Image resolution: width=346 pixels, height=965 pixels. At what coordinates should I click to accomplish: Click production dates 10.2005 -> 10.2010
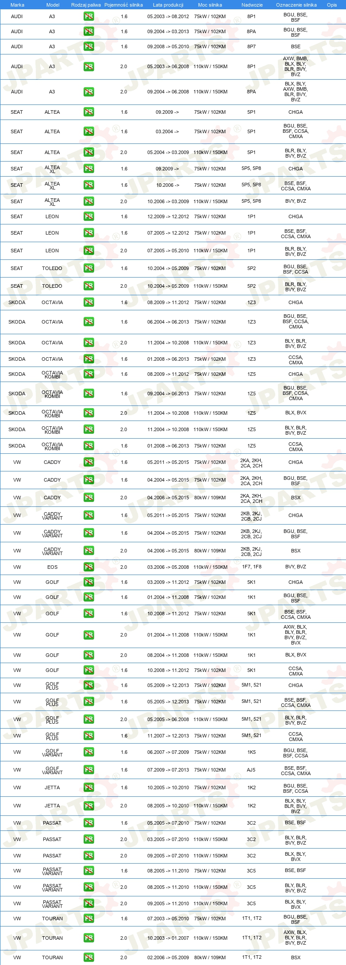[168, 787]
